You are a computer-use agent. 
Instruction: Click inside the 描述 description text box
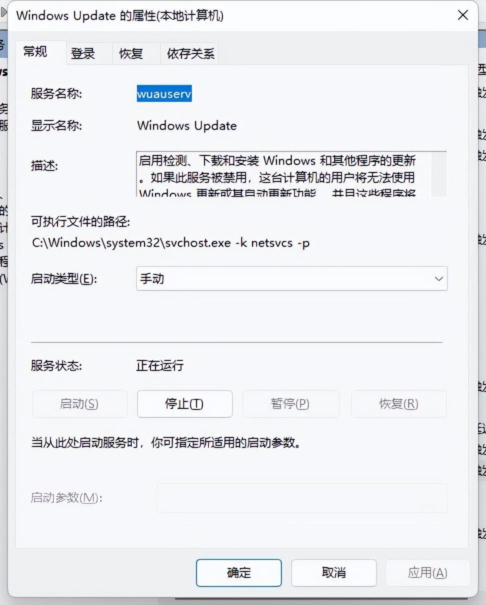tap(282, 174)
